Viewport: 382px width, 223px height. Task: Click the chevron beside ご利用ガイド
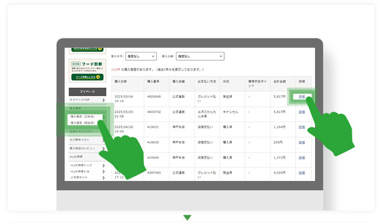104,178
